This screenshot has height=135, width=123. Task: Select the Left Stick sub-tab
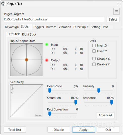coord(14,34)
